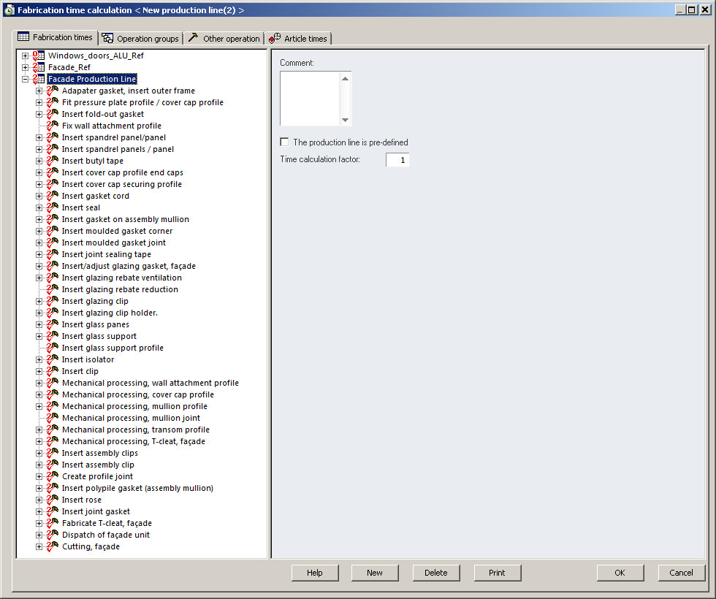
Task: Click the icon beside Create profile joint
Action: (53, 476)
